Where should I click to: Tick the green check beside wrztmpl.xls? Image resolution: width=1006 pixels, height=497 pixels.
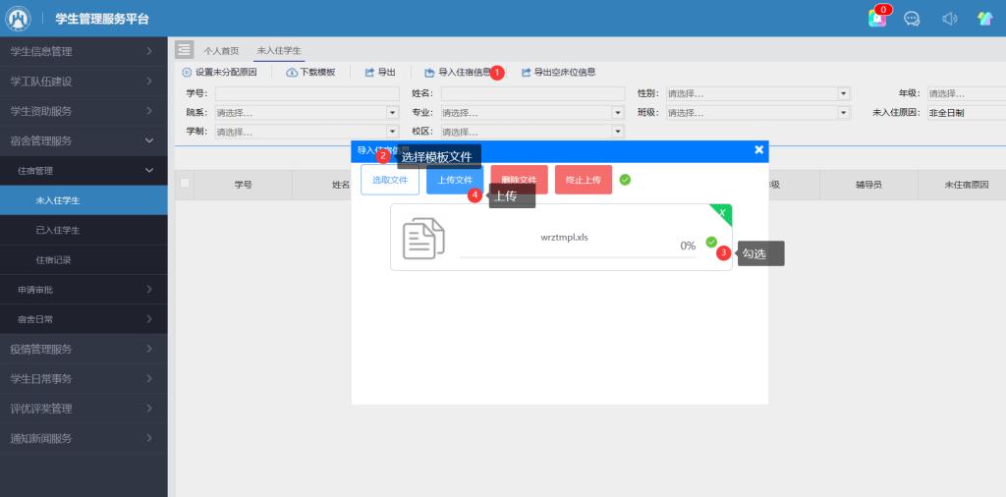(711, 242)
